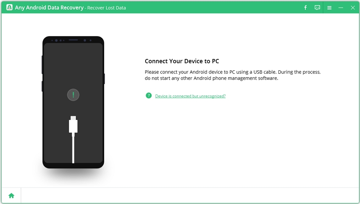
Task: Click the USB cable illustration on phone
Action: 73,140
